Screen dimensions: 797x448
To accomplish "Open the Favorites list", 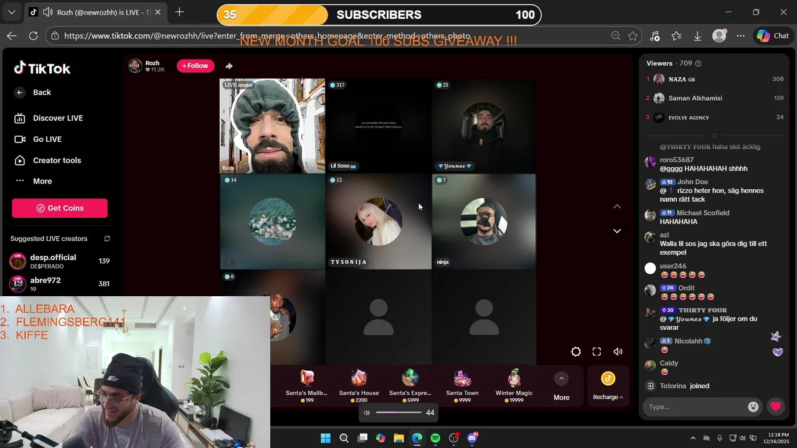I will point(676,36).
